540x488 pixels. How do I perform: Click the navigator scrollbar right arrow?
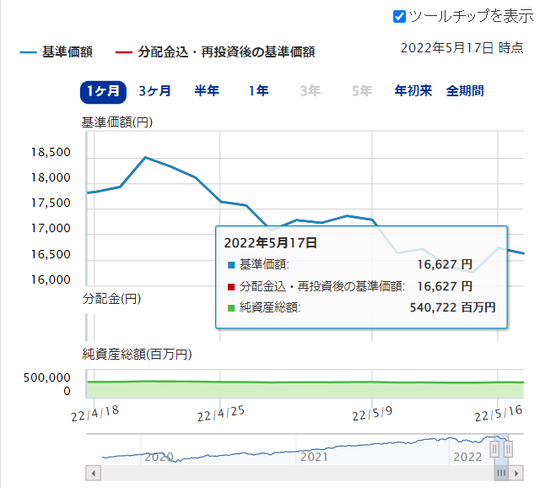tap(516, 473)
